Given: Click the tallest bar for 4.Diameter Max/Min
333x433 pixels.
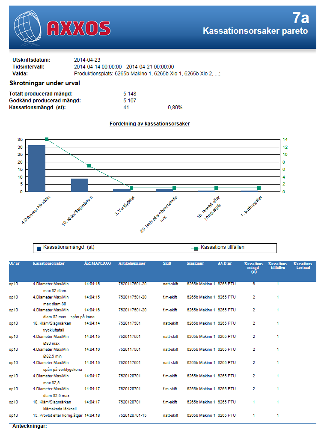Looking at the screenshot, I should [x=37, y=168].
